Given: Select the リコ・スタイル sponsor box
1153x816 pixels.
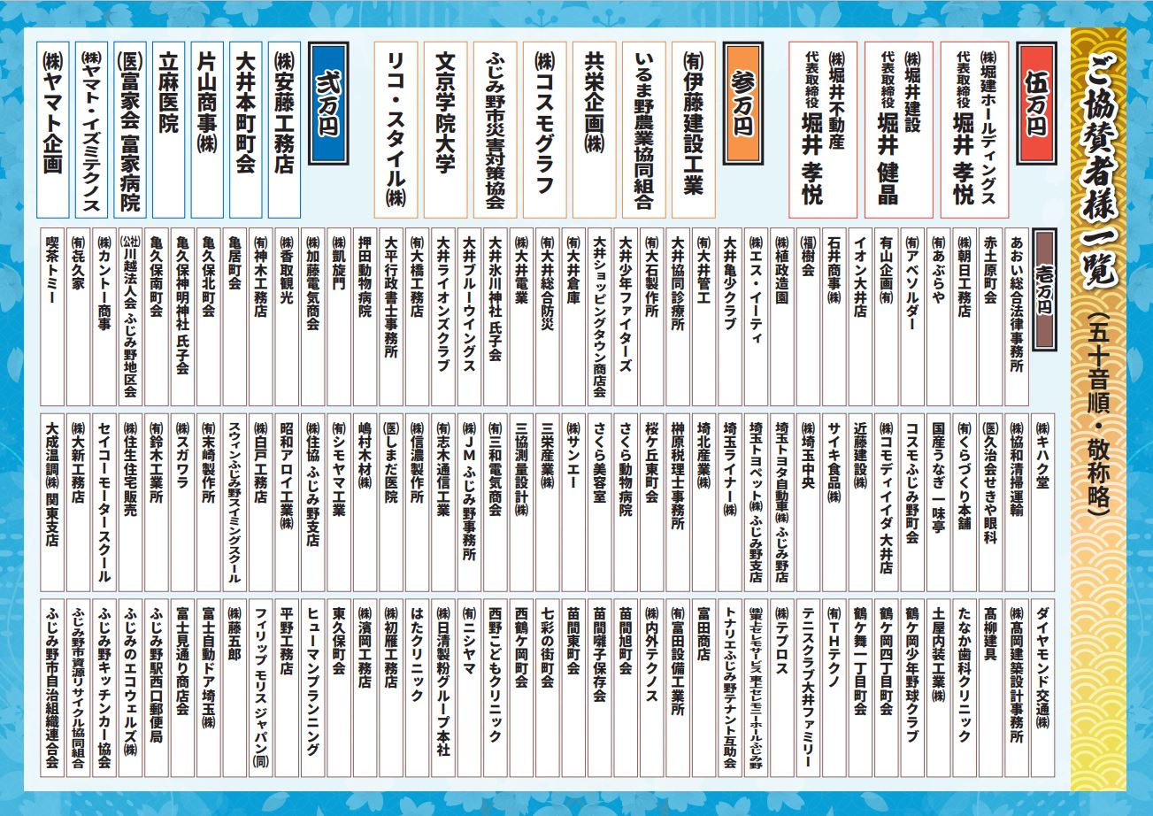Looking at the screenshot, I should [x=396, y=129].
